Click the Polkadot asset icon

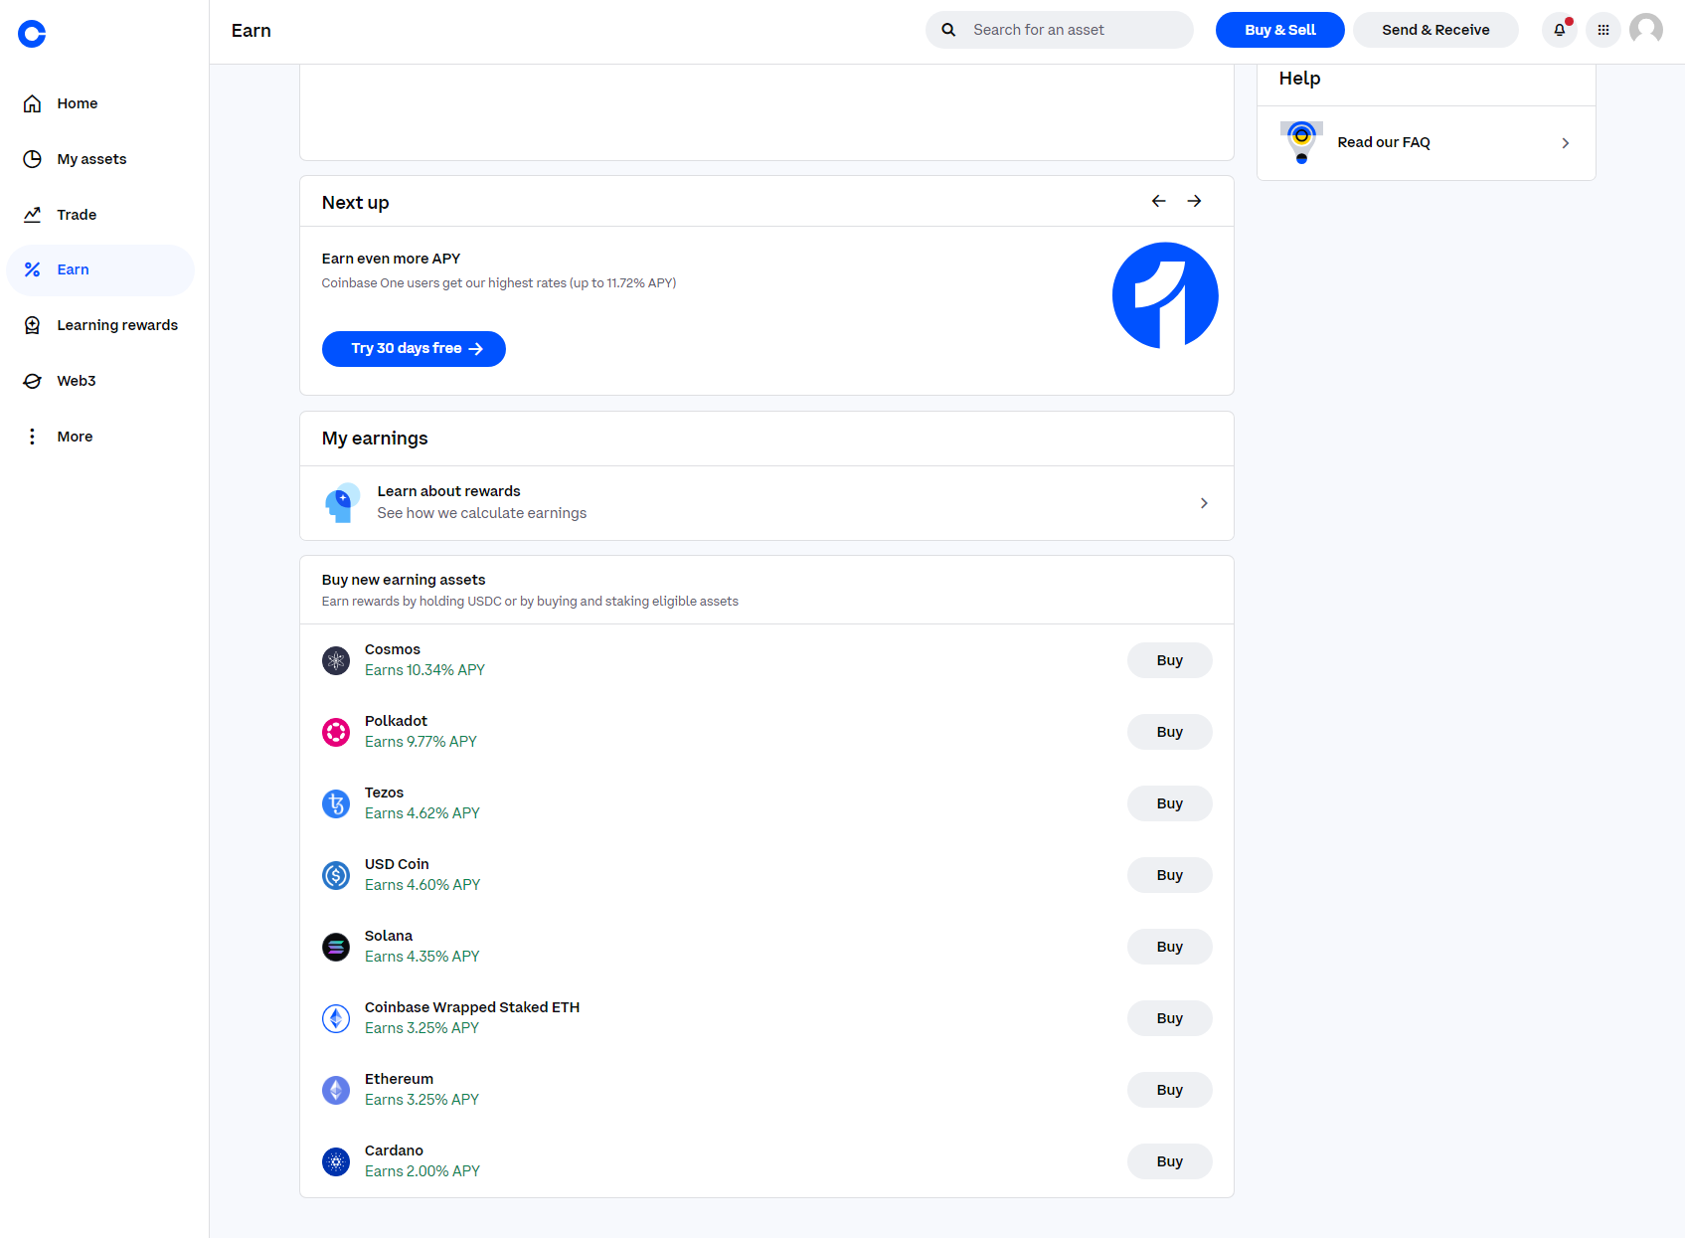pyautogui.click(x=336, y=732)
